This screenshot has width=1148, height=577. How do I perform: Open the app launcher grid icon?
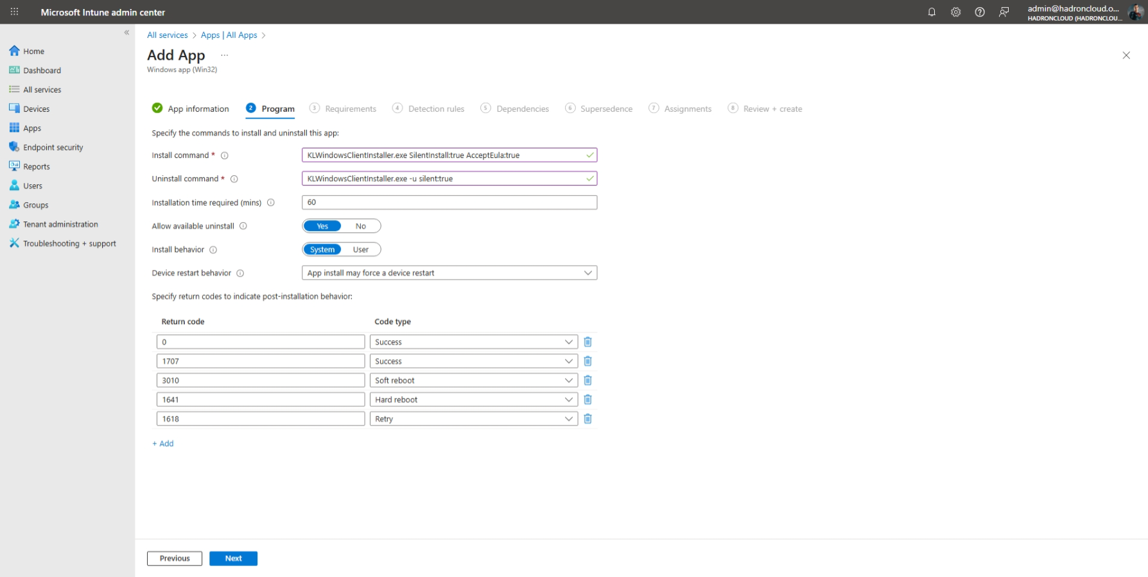[14, 12]
